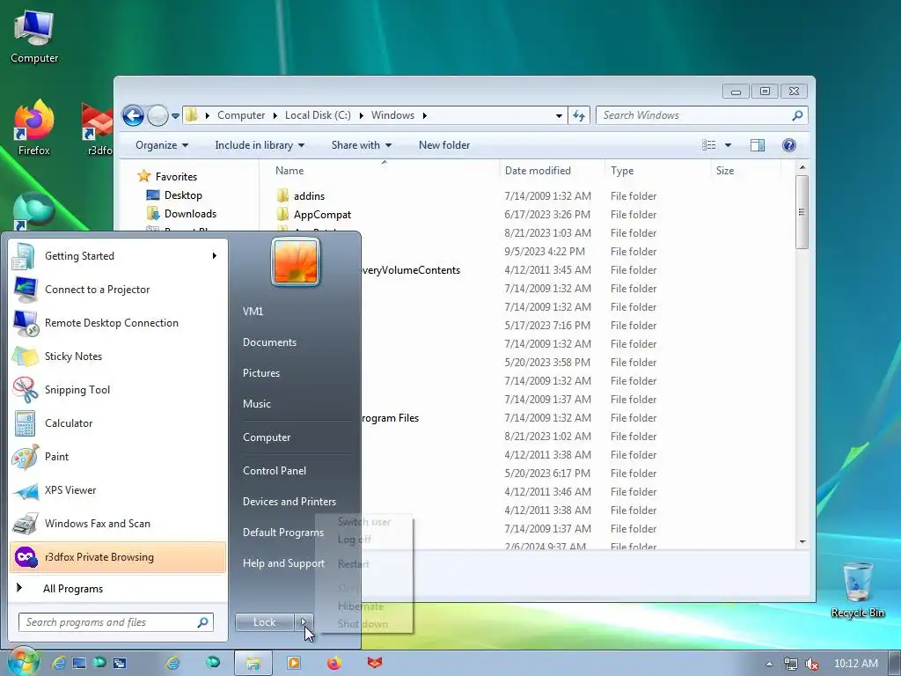Open the Include in library dropdown
The image size is (901, 676).
(x=260, y=145)
